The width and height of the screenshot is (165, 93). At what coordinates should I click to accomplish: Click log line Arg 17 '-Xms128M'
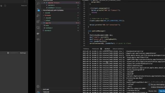[108, 72]
